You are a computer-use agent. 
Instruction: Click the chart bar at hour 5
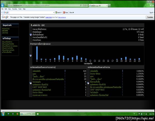[x=59, y=58]
